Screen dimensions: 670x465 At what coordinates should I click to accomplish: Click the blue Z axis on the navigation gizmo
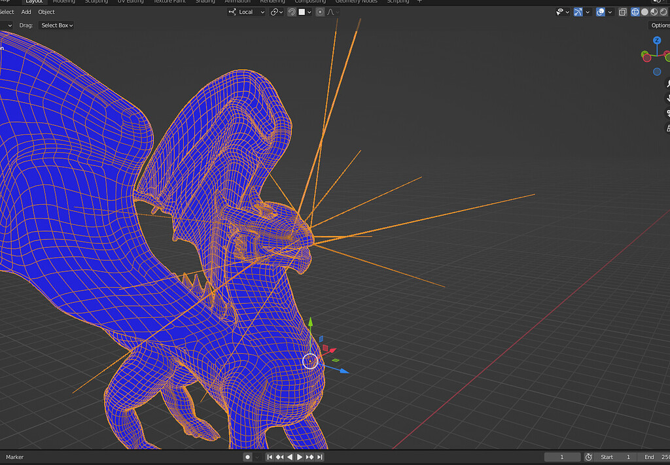coord(656,41)
